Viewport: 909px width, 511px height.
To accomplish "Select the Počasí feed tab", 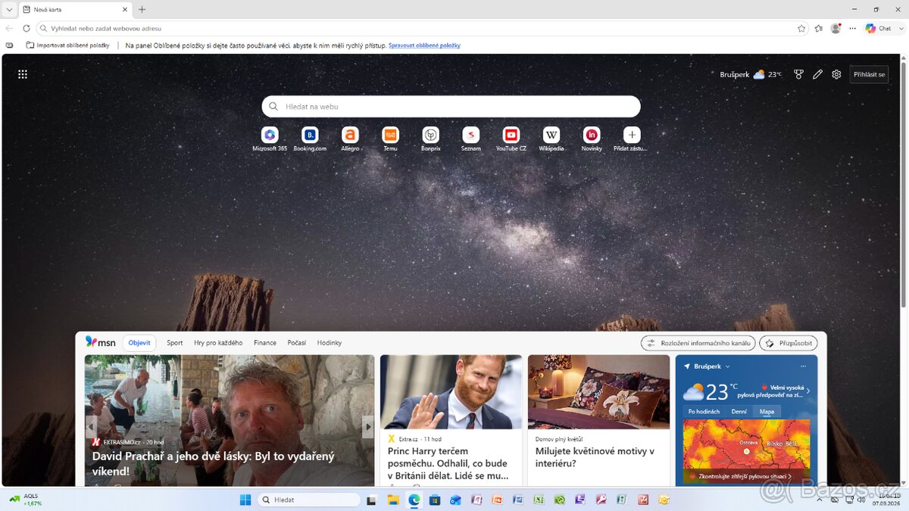I will click(297, 343).
